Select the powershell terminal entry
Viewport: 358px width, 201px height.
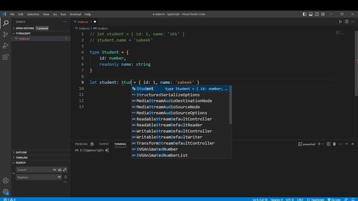pyautogui.click(x=307, y=144)
